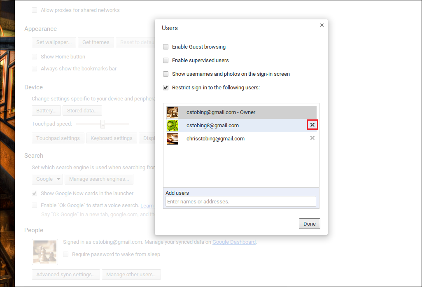Click the Stored data button
Screen dimensions: 422x287
[82, 111]
